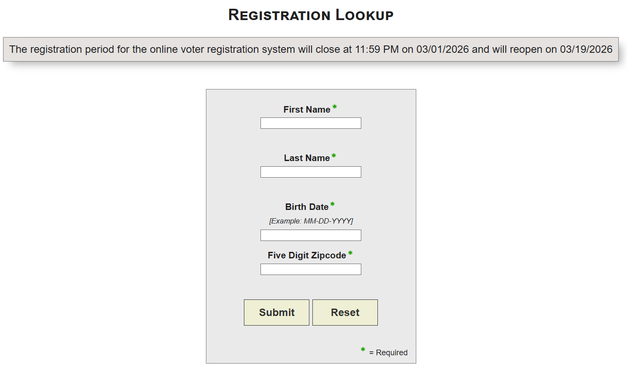Click the Five Digit Zipcode label

point(307,255)
